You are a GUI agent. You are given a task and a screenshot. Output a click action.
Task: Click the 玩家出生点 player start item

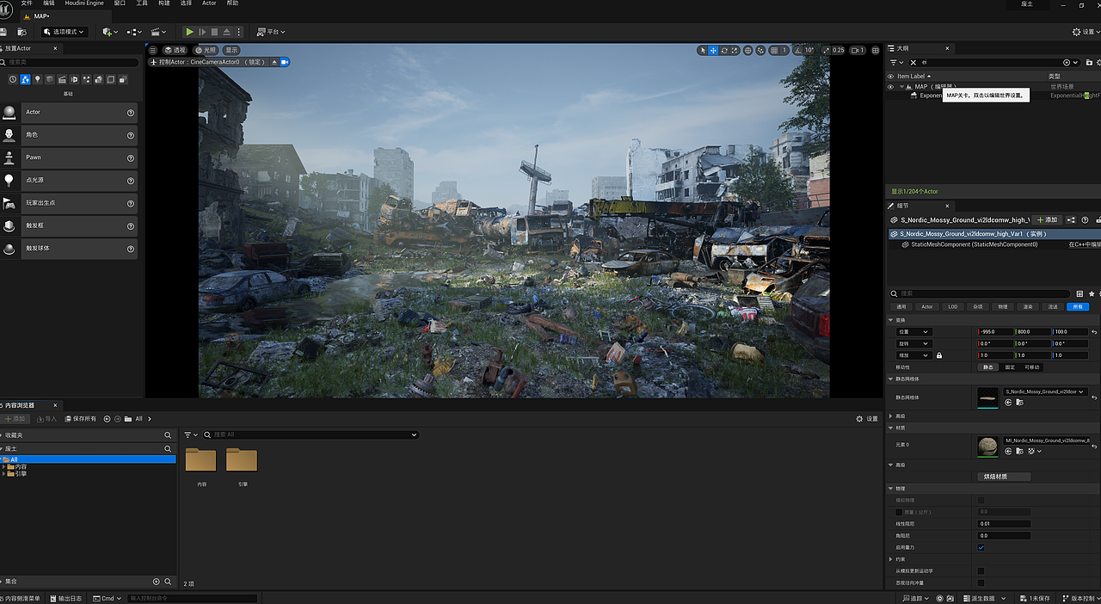tap(69, 203)
